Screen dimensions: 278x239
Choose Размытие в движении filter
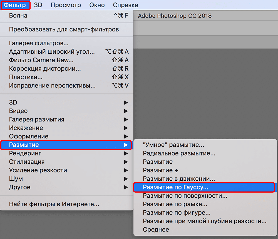tap(179, 179)
